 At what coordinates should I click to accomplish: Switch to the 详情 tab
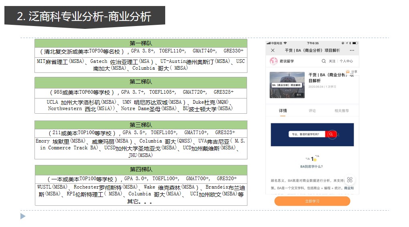click(x=283, y=110)
